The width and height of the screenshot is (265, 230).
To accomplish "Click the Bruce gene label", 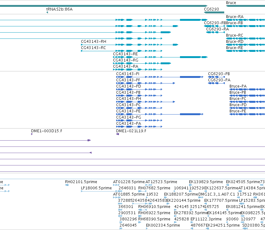I will (231, 3).
